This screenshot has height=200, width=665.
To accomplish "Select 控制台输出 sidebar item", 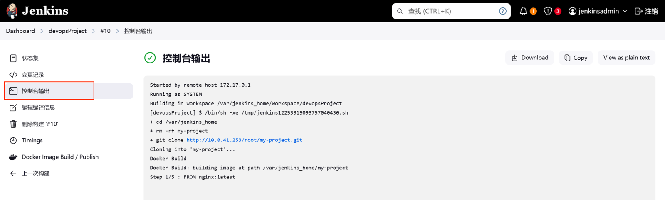I will tap(69, 91).
